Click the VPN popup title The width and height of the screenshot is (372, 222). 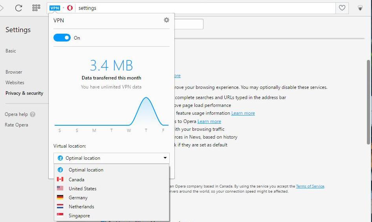click(x=59, y=20)
